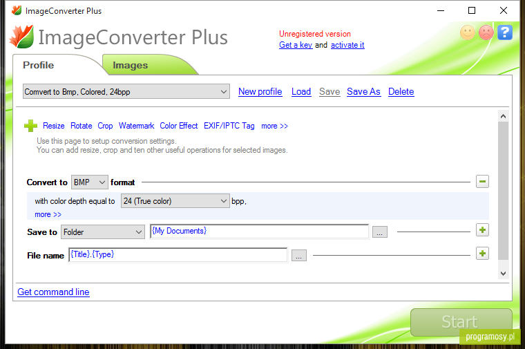The height and width of the screenshot is (349, 525).
Task: Open help via blue question mark icon
Action: (x=505, y=32)
